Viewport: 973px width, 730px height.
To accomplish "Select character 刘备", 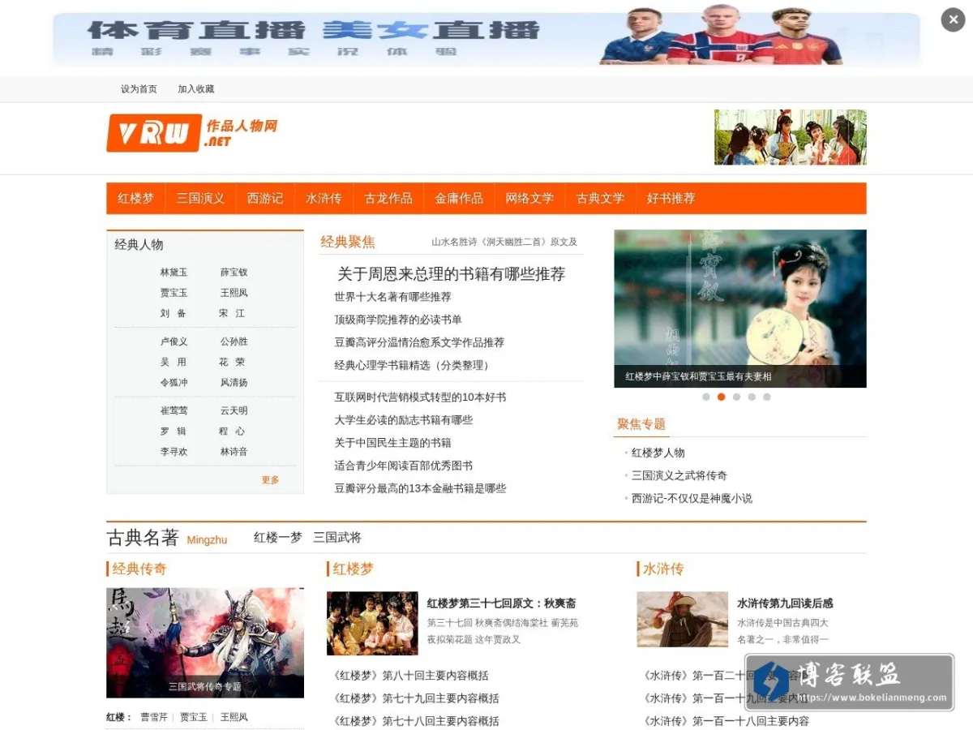I will coord(174,313).
